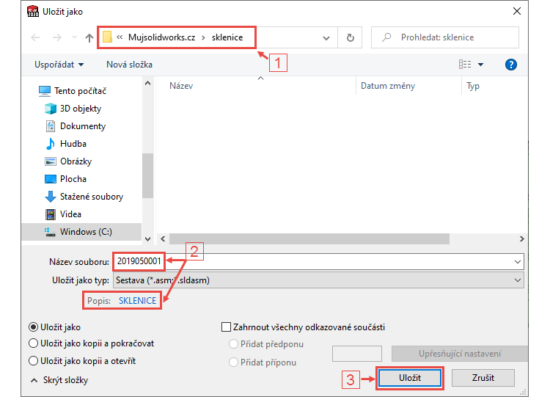Go up one folder level

(x=89, y=37)
